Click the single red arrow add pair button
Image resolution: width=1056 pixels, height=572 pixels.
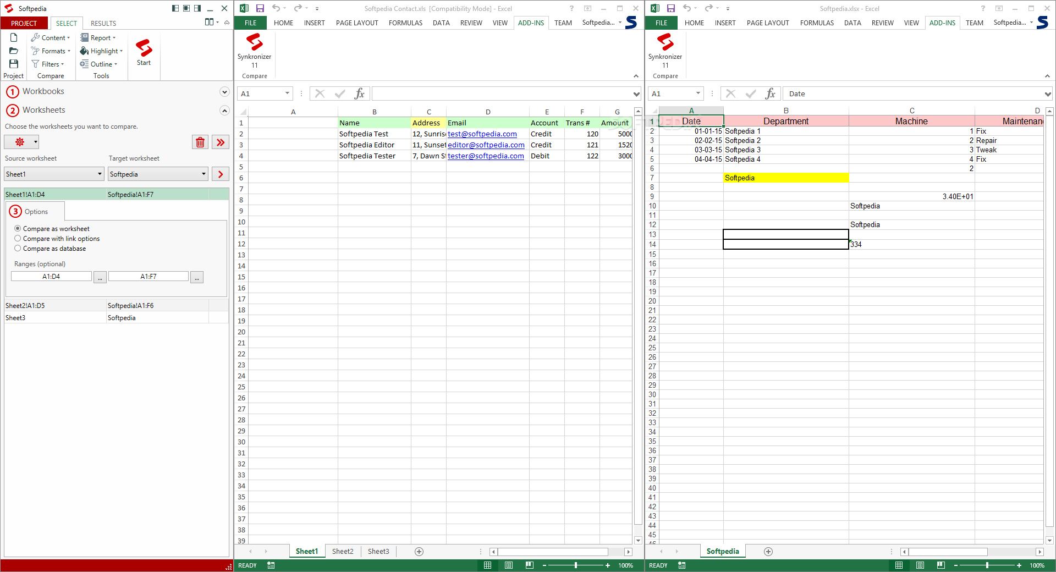(221, 174)
